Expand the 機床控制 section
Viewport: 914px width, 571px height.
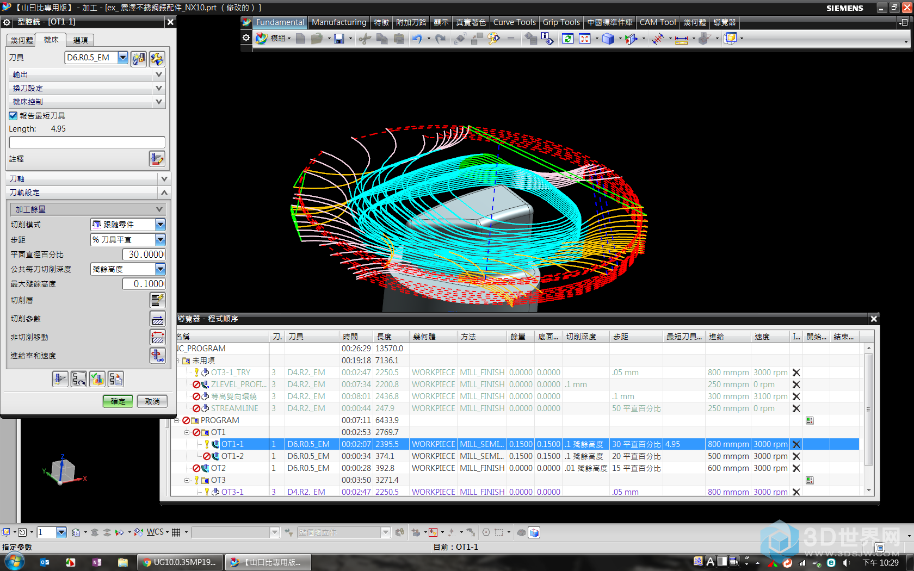(x=87, y=102)
